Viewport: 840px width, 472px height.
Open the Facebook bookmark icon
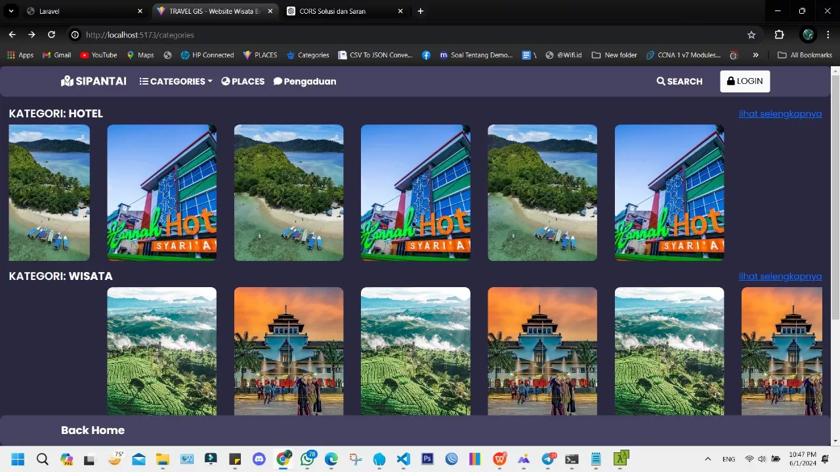point(427,55)
